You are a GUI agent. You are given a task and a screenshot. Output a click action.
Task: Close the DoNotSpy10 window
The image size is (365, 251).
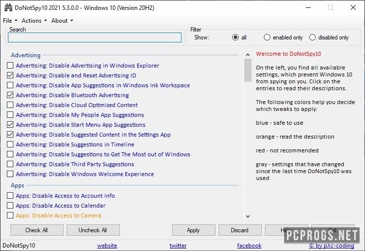353,8
